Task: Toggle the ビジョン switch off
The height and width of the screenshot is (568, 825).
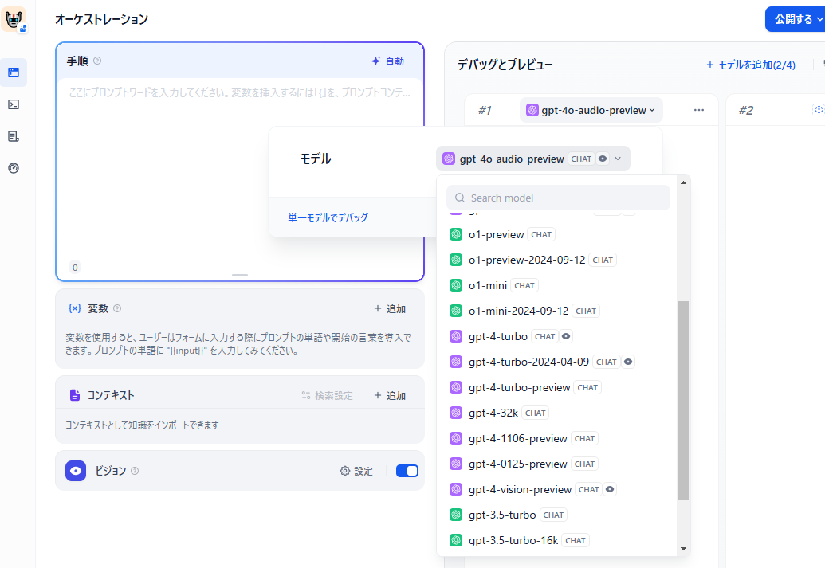Action: pyautogui.click(x=407, y=471)
